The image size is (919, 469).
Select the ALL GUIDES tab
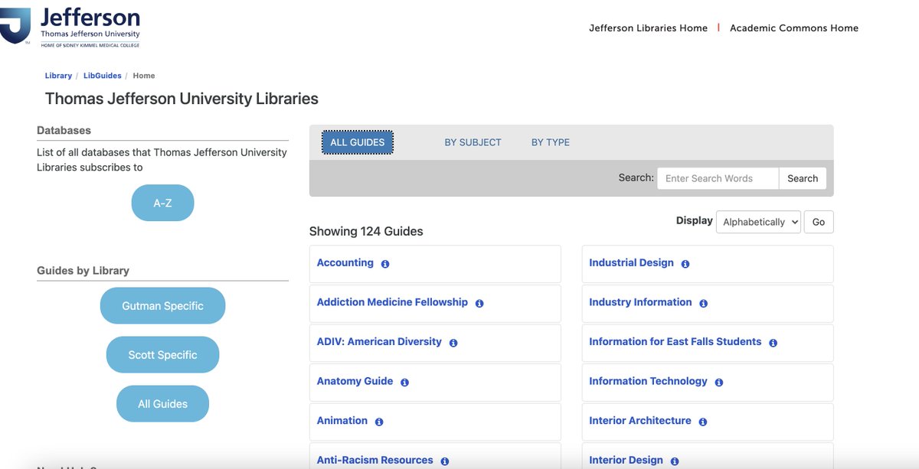358,142
